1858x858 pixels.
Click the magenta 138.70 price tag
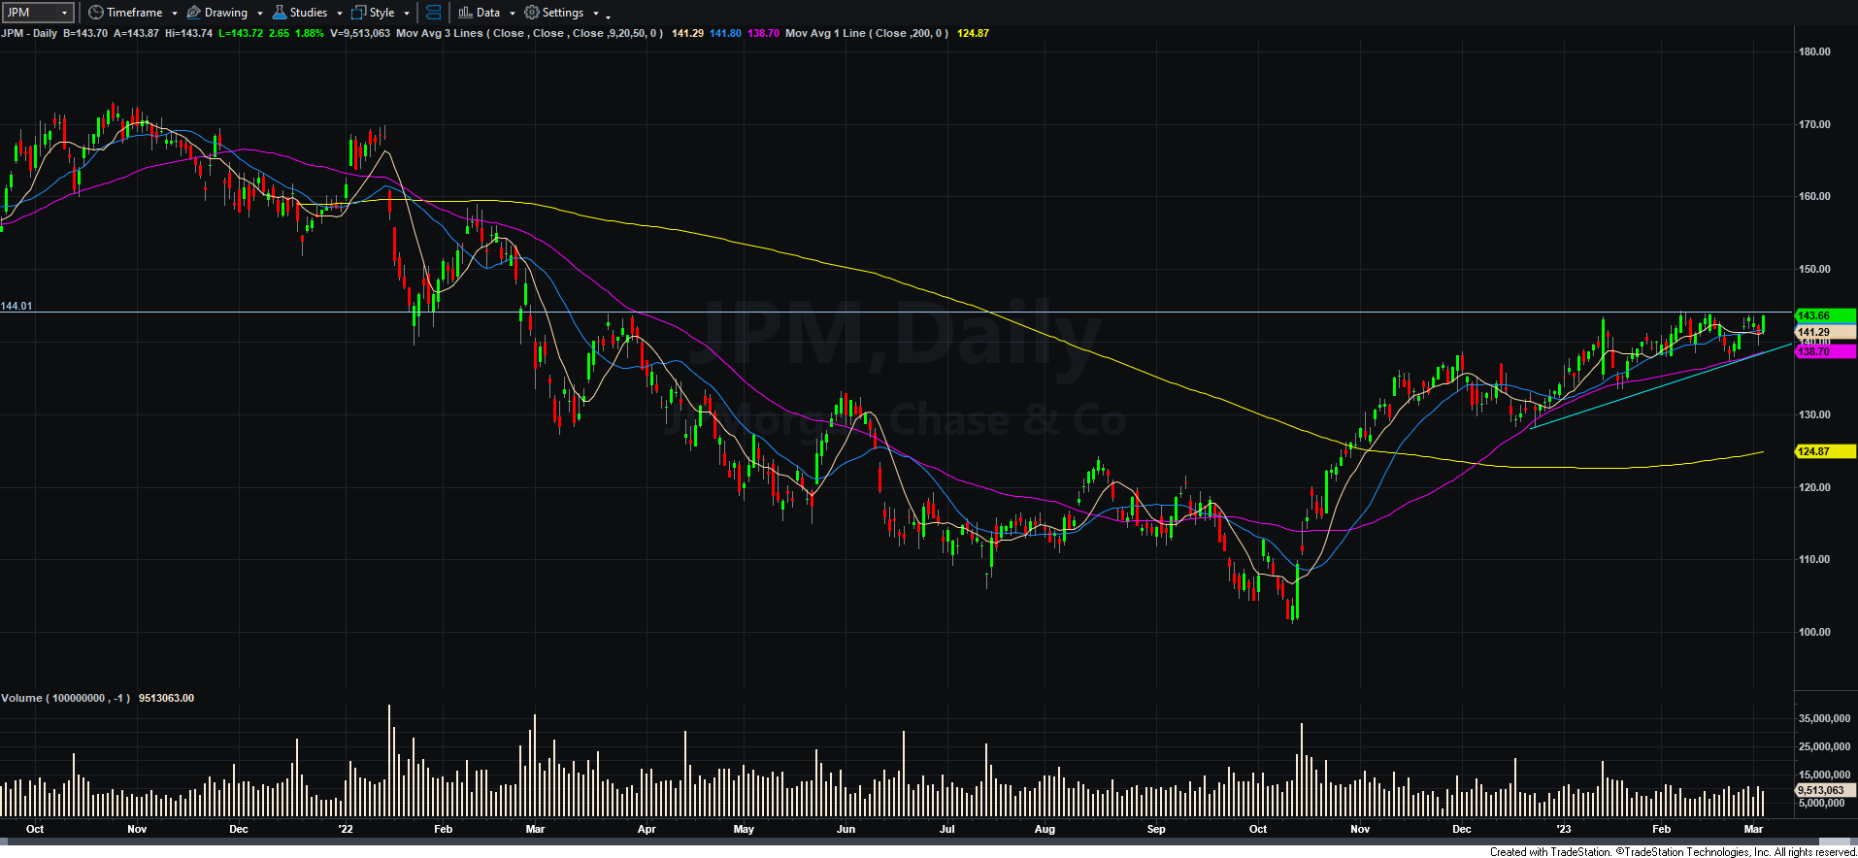(1825, 351)
